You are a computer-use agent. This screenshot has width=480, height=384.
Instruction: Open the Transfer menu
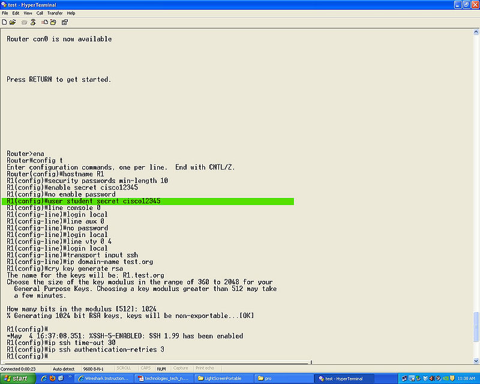(55, 13)
